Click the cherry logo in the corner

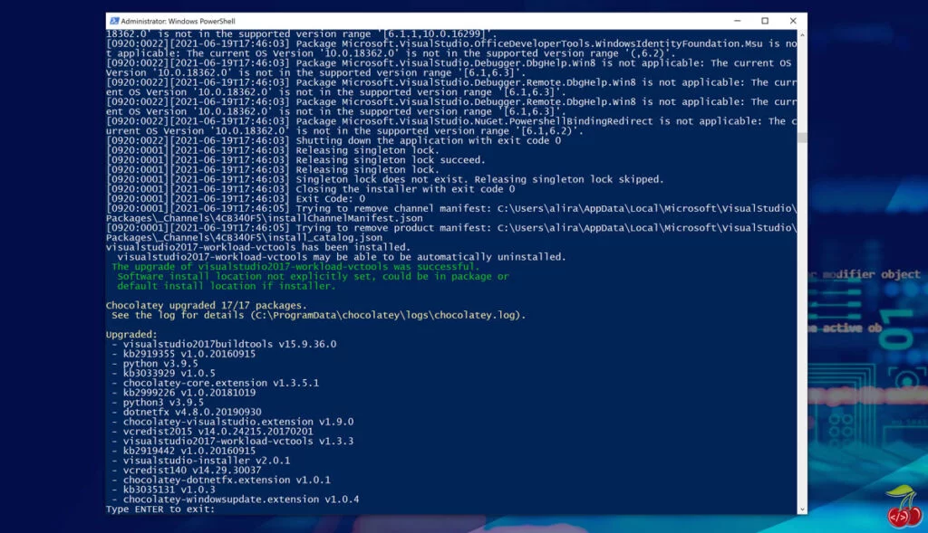[904, 507]
